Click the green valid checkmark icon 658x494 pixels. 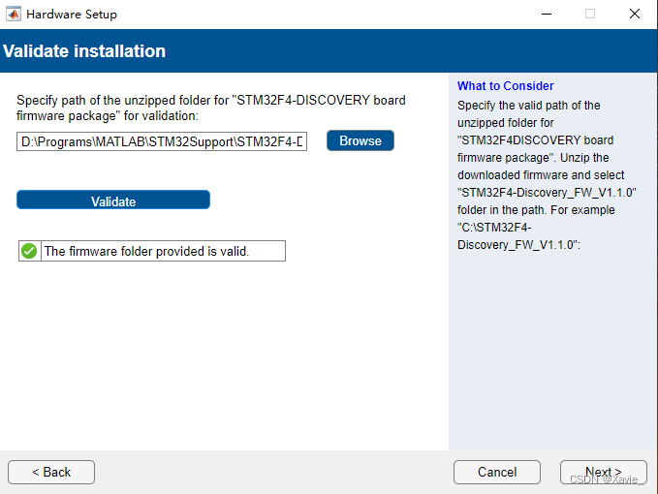29,251
